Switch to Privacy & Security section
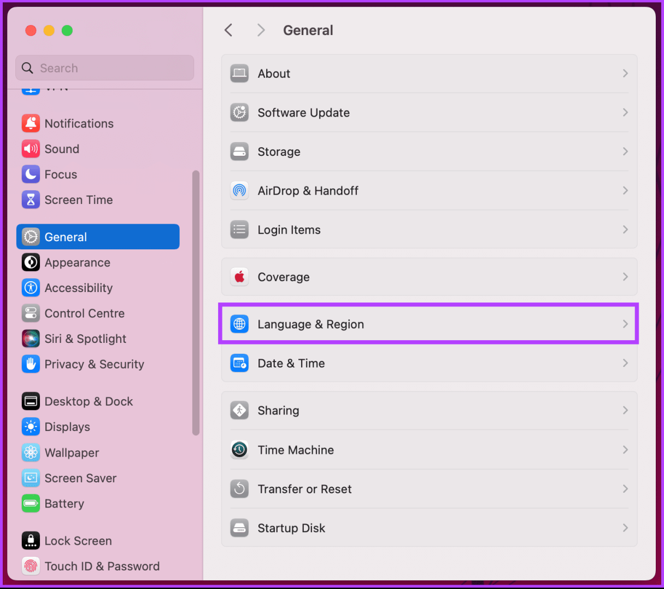Image resolution: width=664 pixels, height=589 pixels. (x=94, y=364)
